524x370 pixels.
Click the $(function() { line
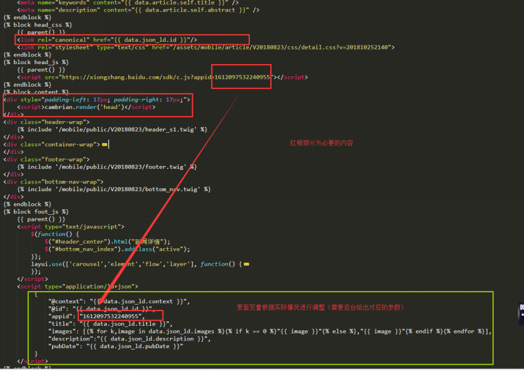click(x=55, y=234)
